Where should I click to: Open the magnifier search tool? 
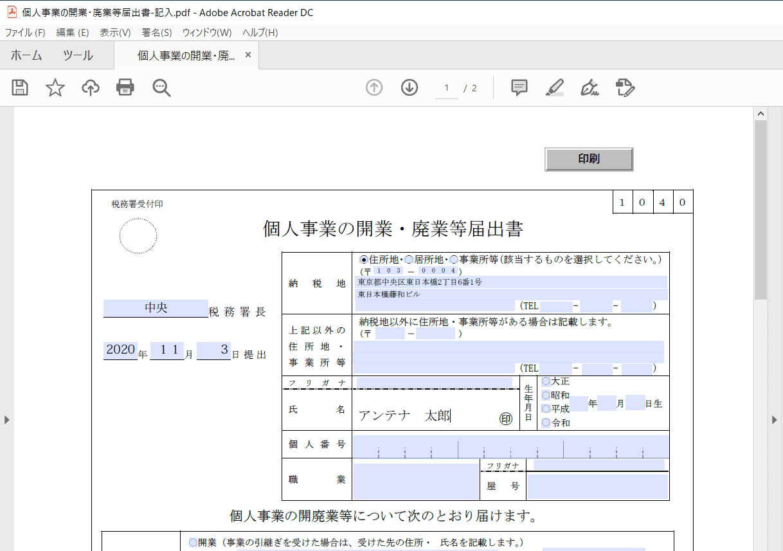pyautogui.click(x=161, y=88)
